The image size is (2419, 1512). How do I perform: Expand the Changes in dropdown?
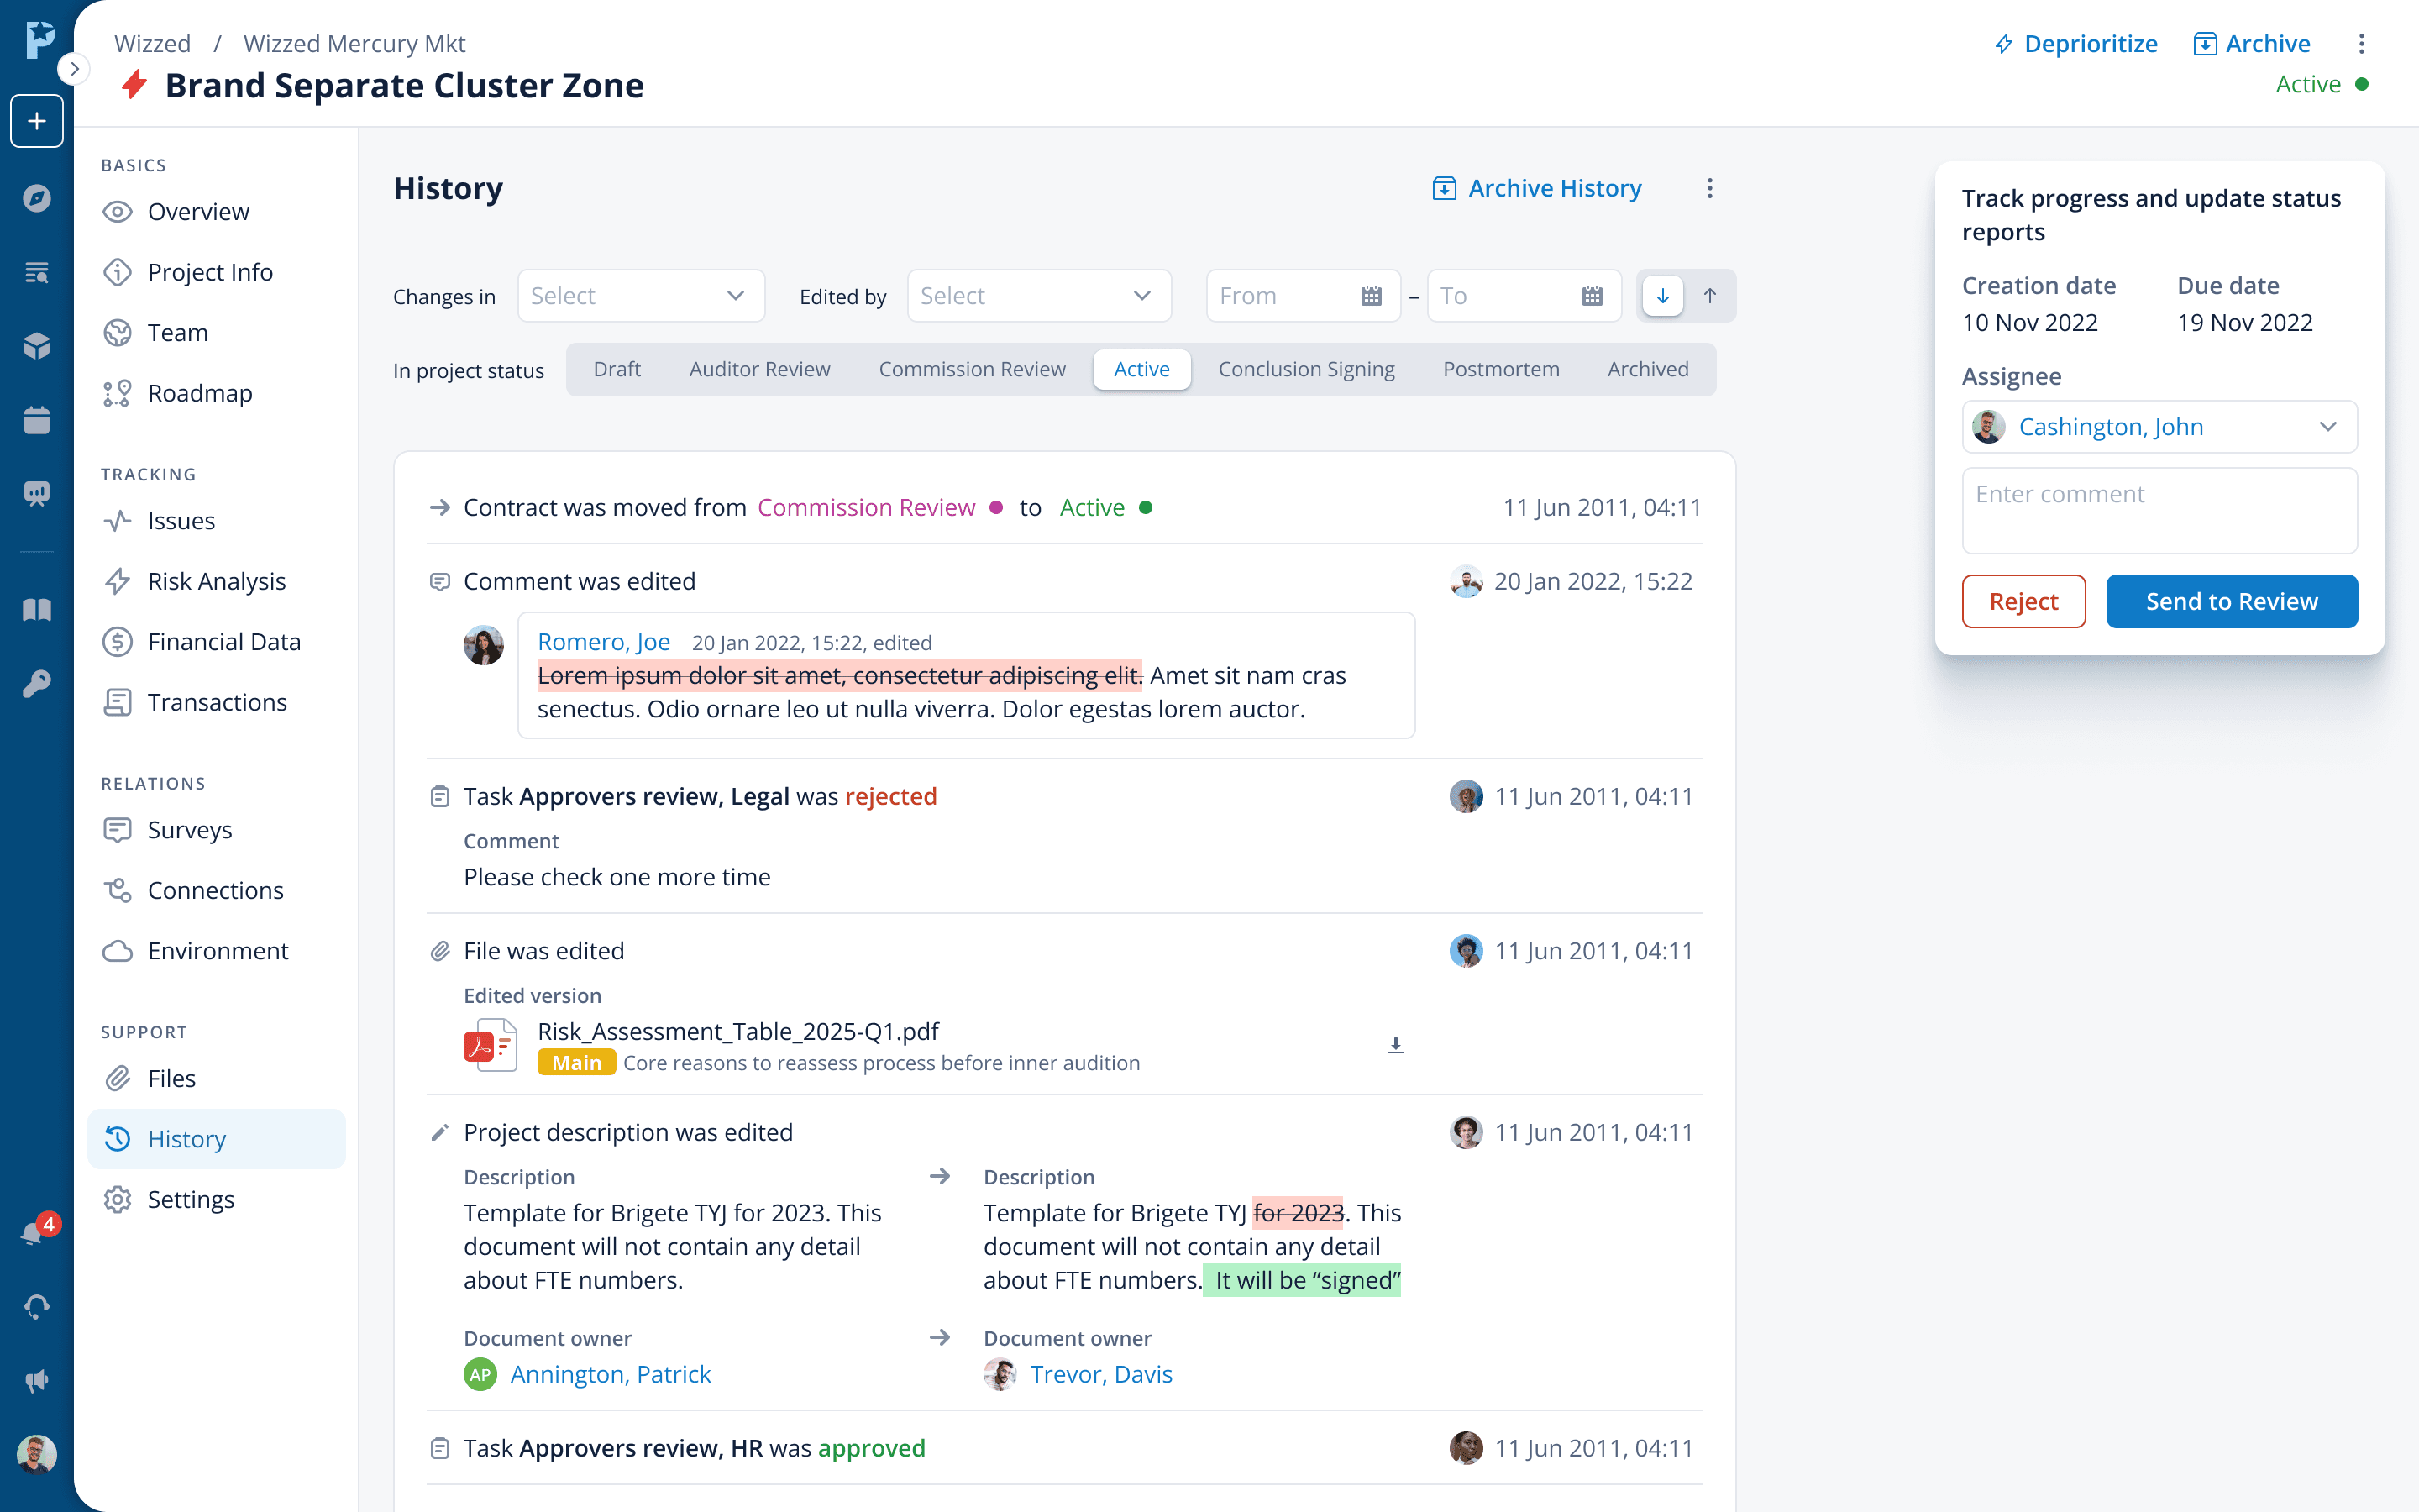click(641, 296)
